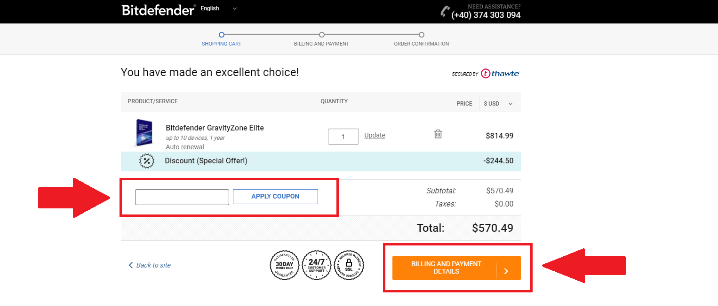Click the GravityZone Elite product box image
Viewport: 718px width, 306px height.
click(144, 133)
